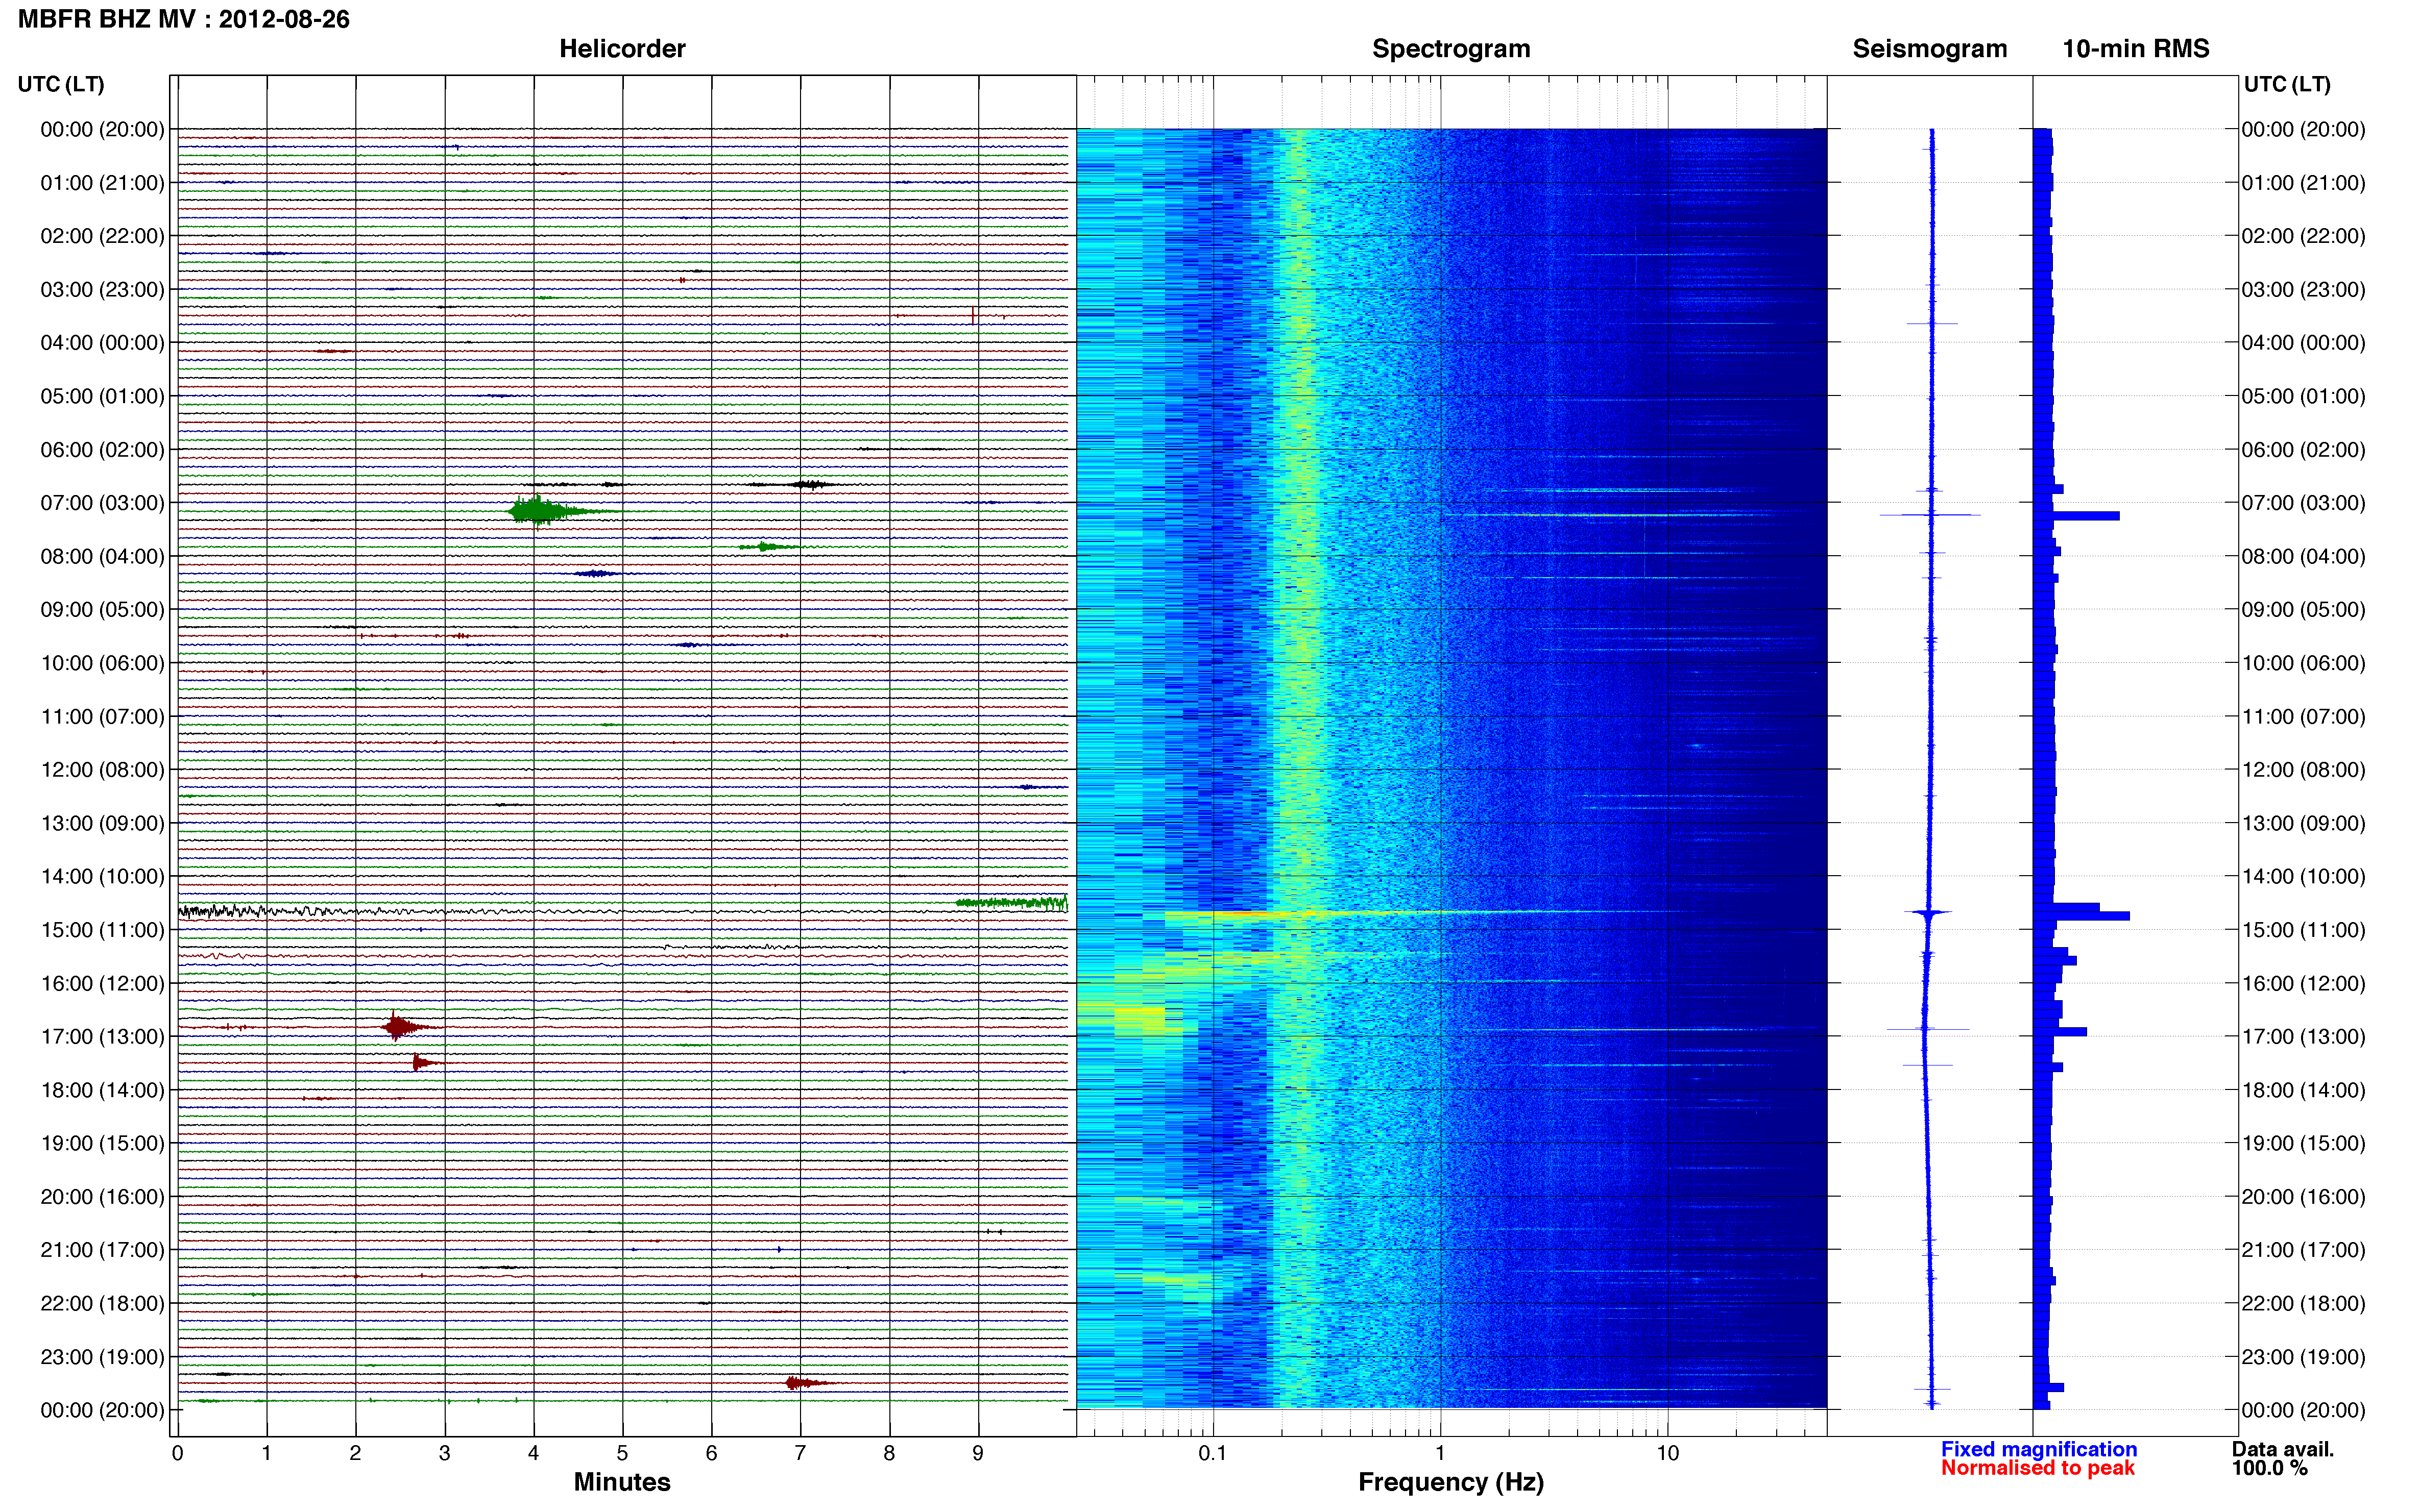Click '13:00 (09:00)' on the RMS panel time axis
The width and height of the screenshot is (2420, 1512).
pos(2303,823)
